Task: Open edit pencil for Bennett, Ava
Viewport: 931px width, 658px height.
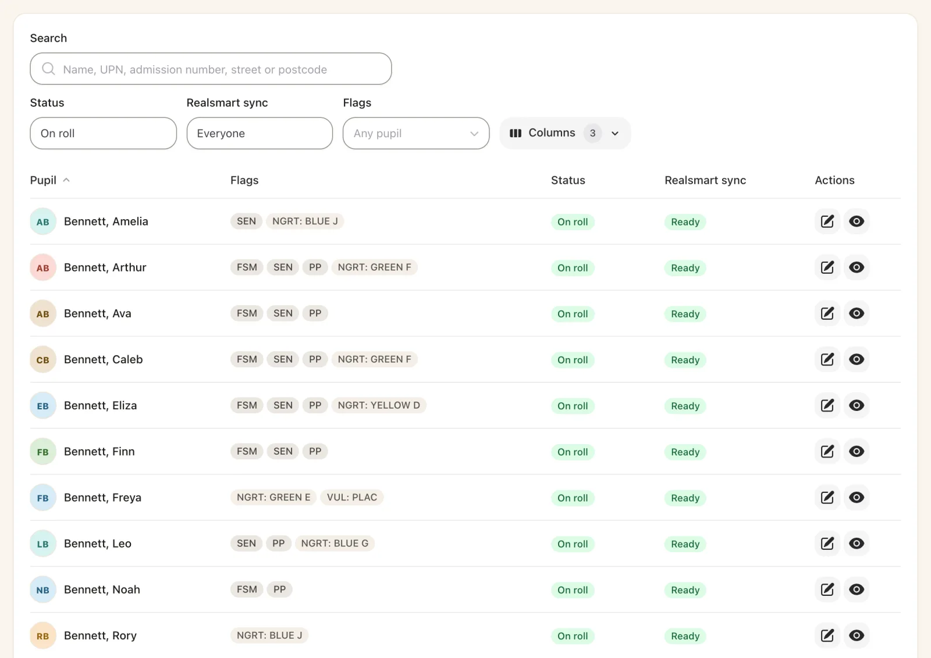Action: (x=827, y=313)
